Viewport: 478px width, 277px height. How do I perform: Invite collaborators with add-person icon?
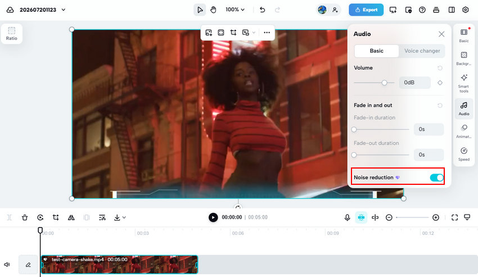click(335, 10)
